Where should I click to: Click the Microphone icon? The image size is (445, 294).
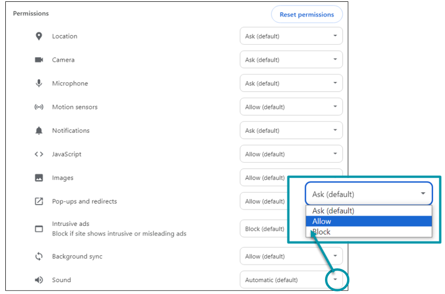point(39,83)
